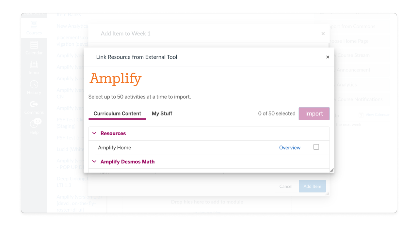The image size is (418, 226).
Task: Click the Cancel button
Action: pyautogui.click(x=286, y=186)
